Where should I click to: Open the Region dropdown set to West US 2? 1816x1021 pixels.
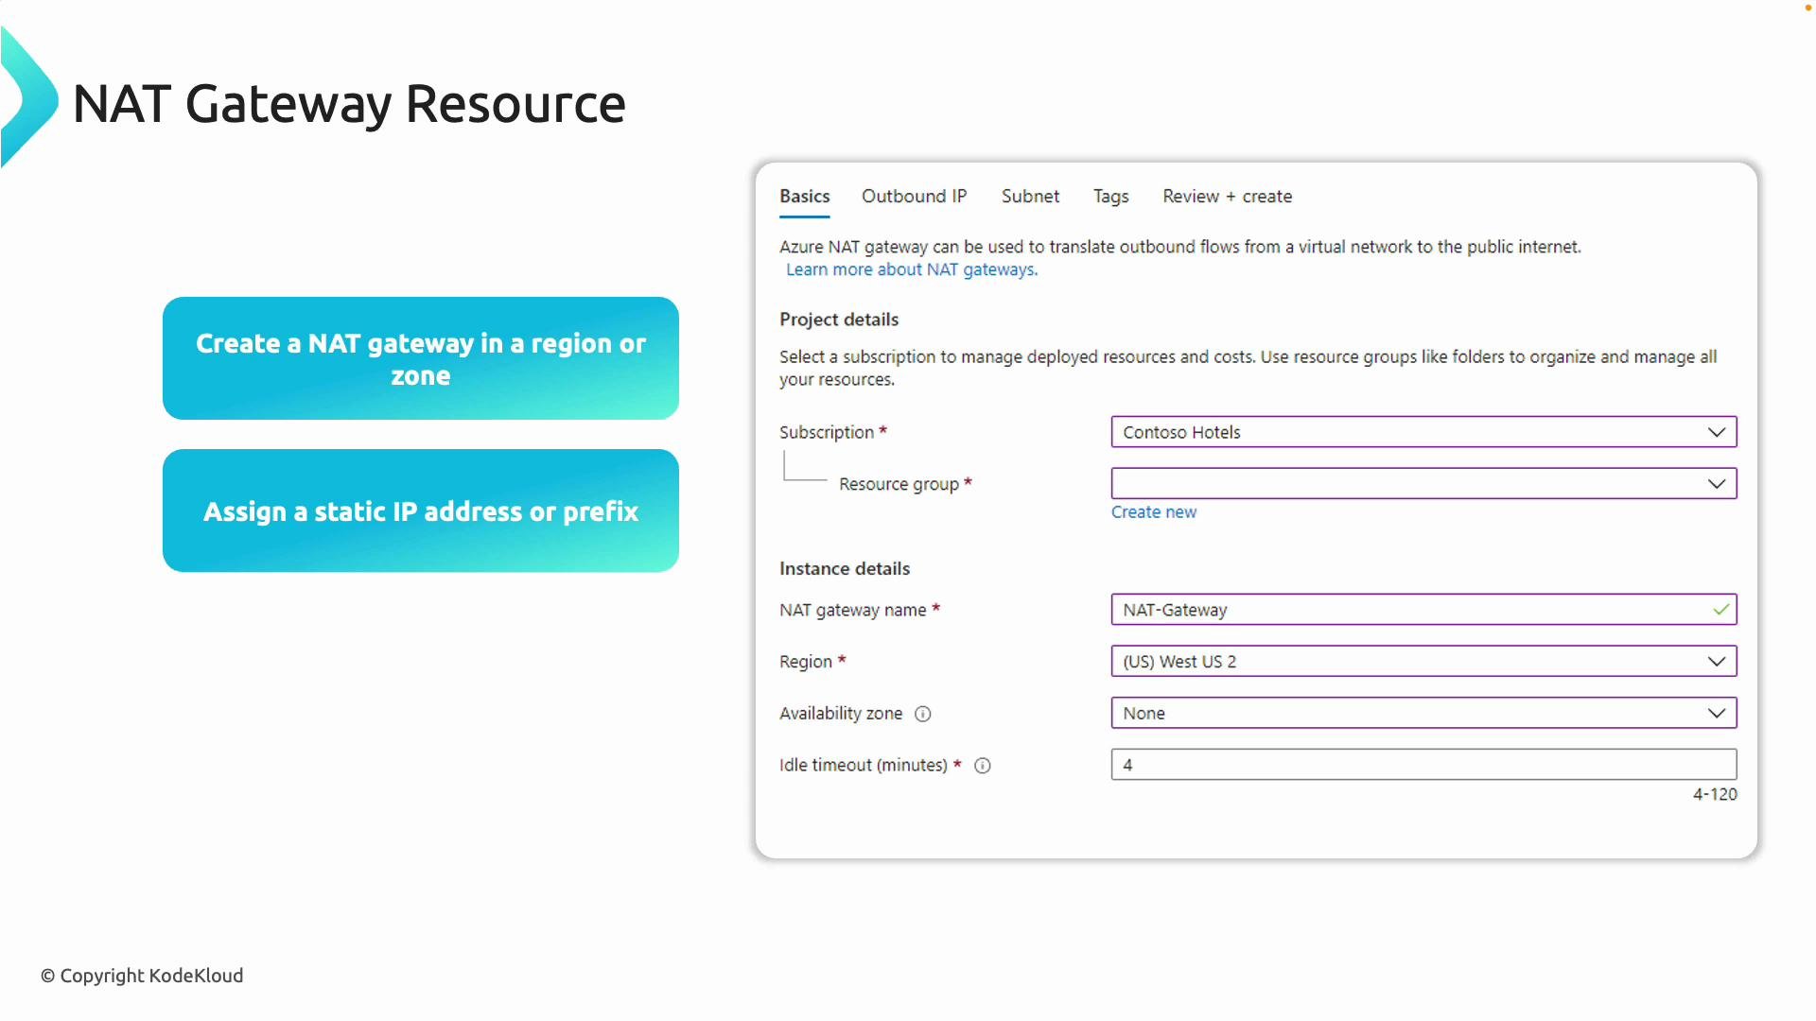pos(1423,662)
